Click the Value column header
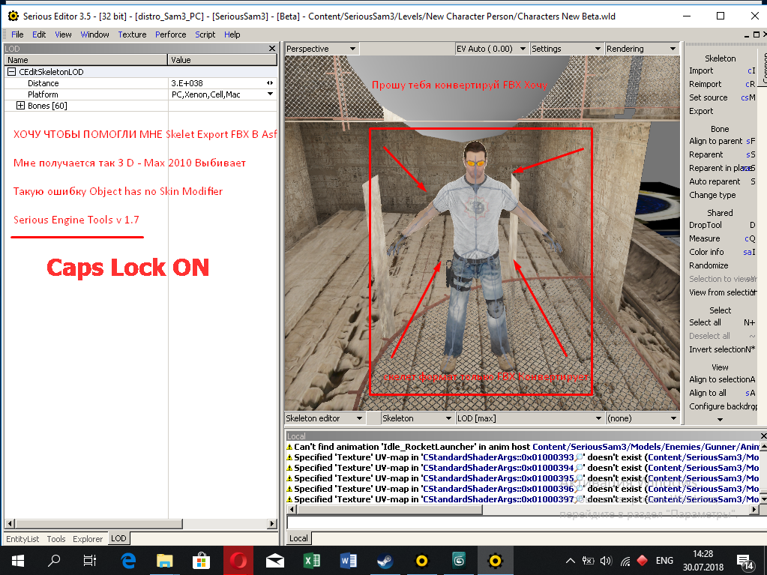The width and height of the screenshot is (767, 575). pyautogui.click(x=223, y=60)
